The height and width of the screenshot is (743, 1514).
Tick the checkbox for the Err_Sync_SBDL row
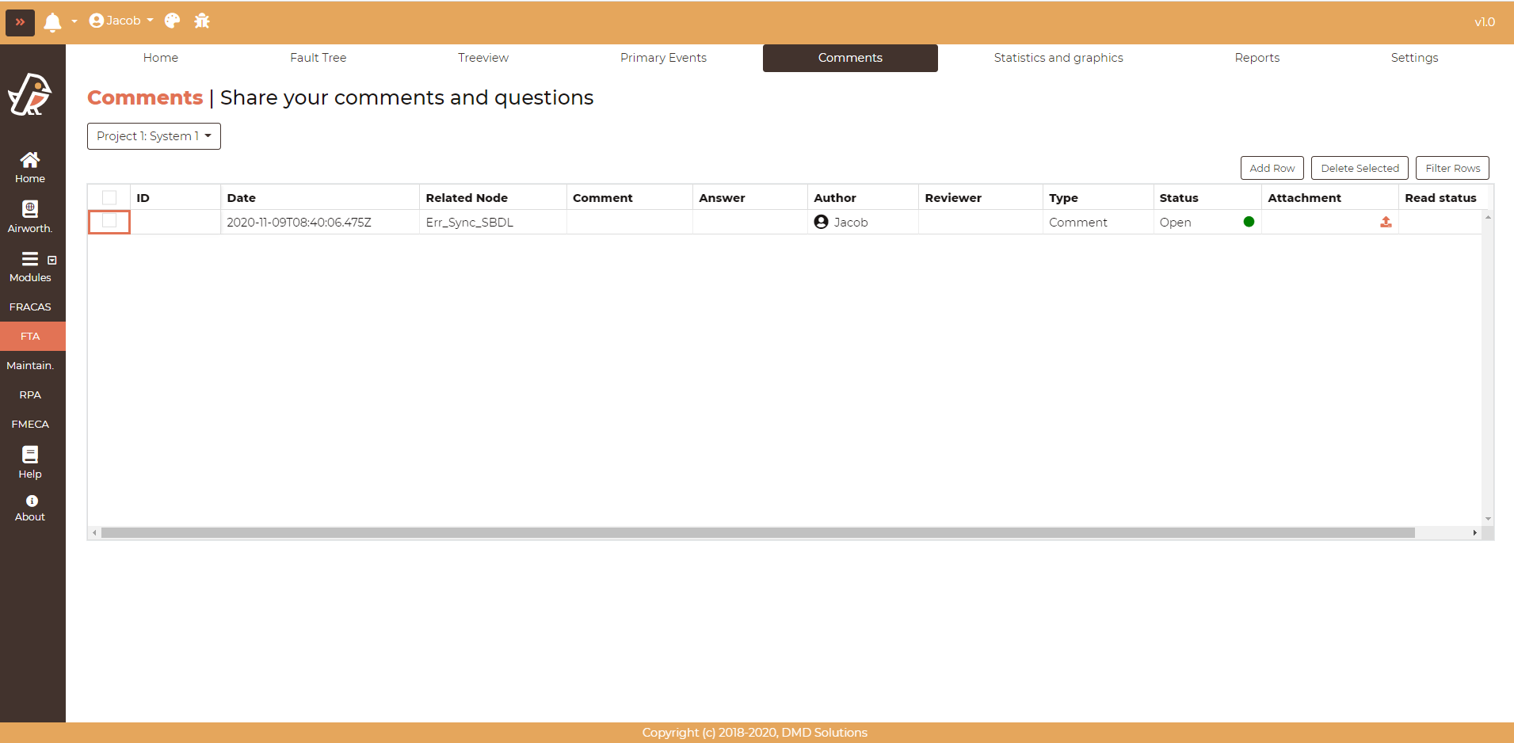pyautogui.click(x=109, y=222)
